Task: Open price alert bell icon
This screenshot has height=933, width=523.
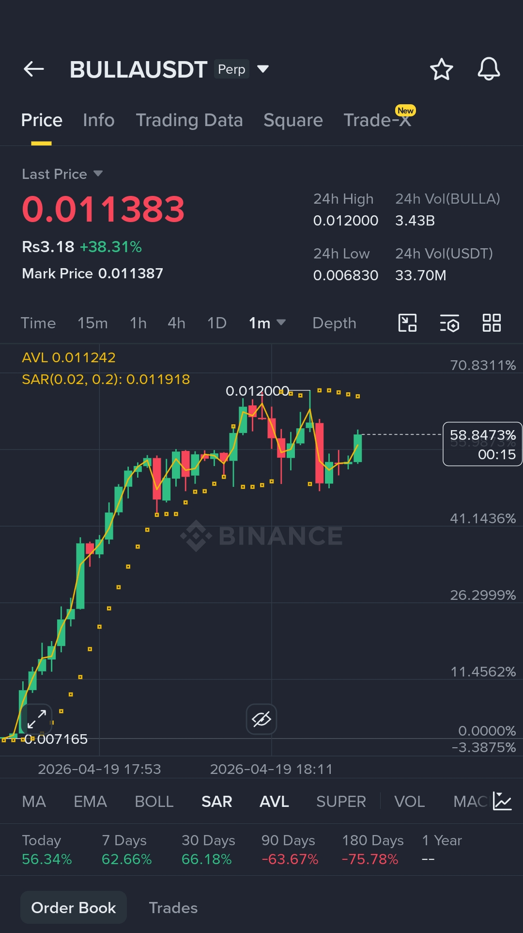Action: [x=489, y=69]
